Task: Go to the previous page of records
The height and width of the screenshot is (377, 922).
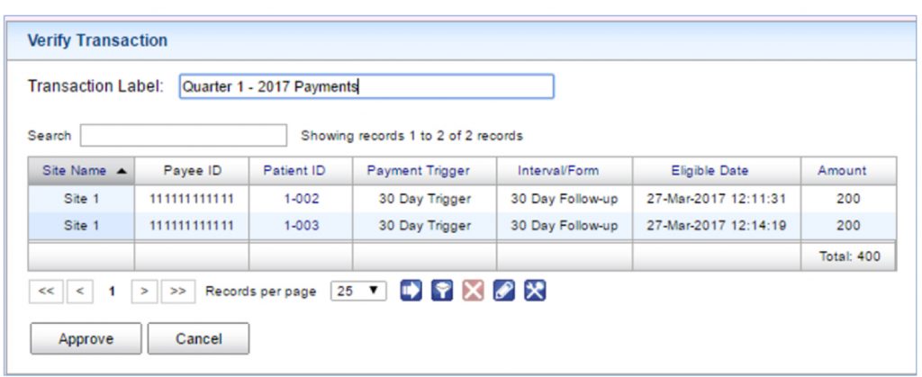Action: pos(78,292)
